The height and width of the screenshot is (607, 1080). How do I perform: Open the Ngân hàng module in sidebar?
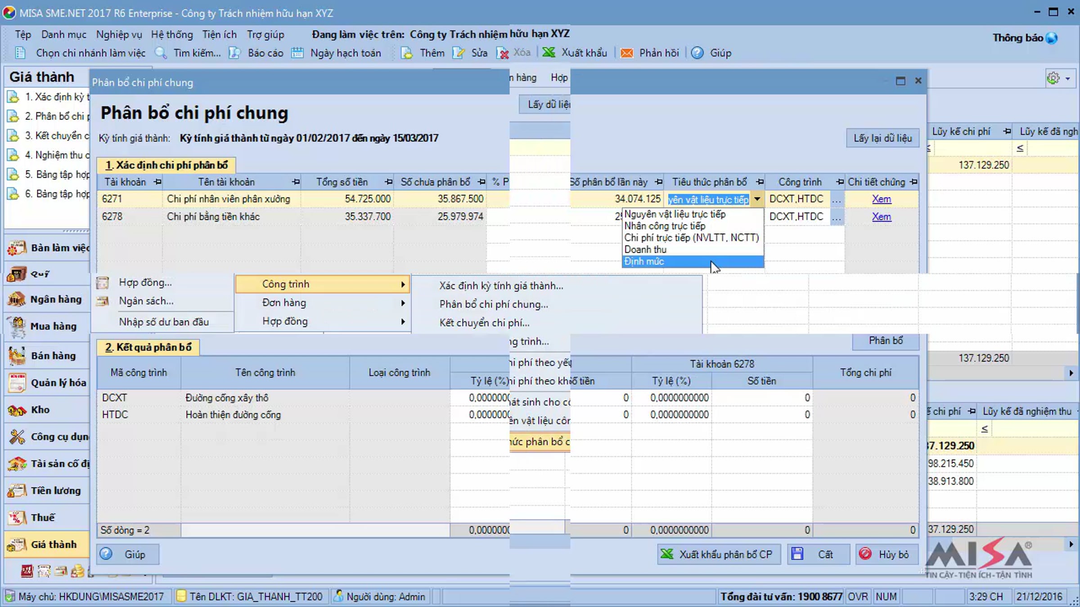pos(46,299)
